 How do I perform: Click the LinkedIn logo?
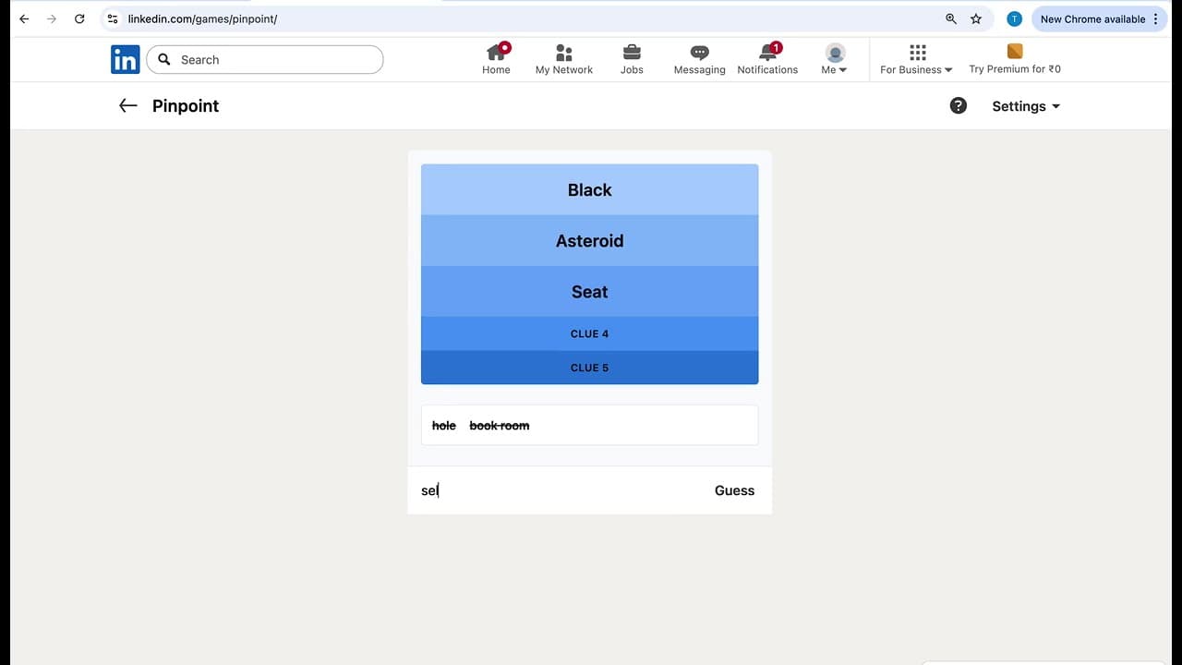[x=125, y=58]
